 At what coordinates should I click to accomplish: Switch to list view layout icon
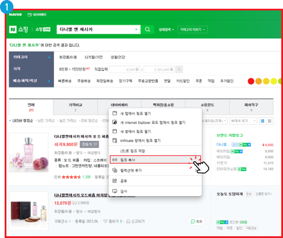point(263,121)
